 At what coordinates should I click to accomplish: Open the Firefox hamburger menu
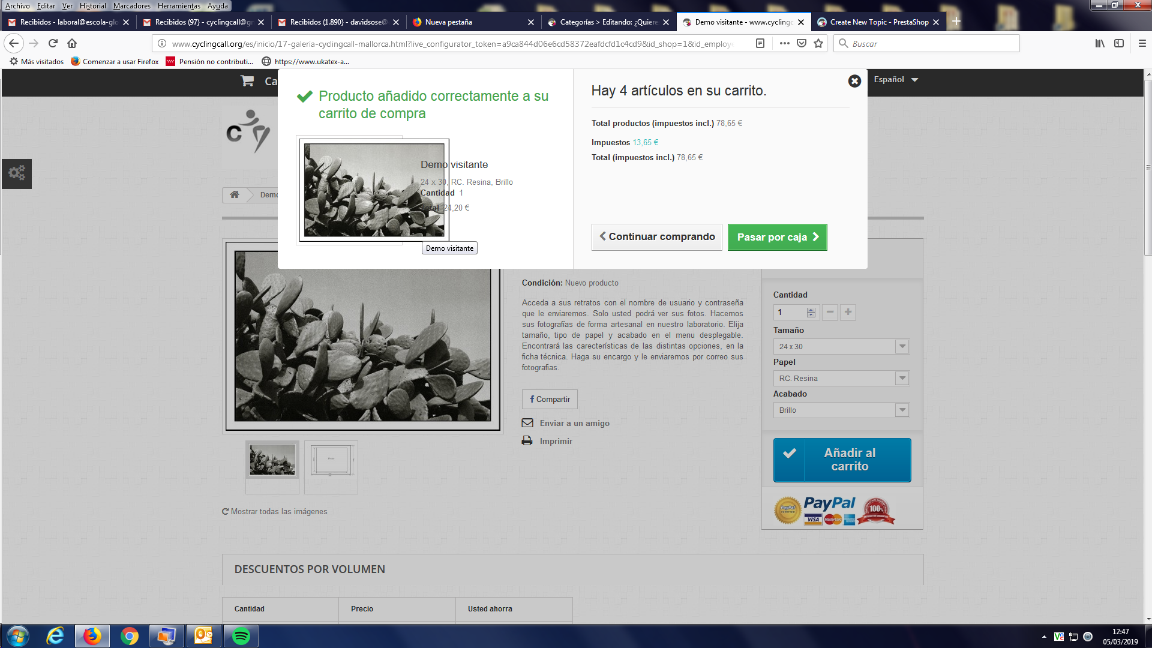pyautogui.click(x=1142, y=43)
